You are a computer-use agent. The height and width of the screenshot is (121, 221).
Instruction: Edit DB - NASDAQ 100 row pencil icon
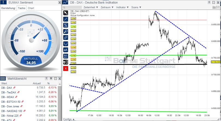point(24,111)
